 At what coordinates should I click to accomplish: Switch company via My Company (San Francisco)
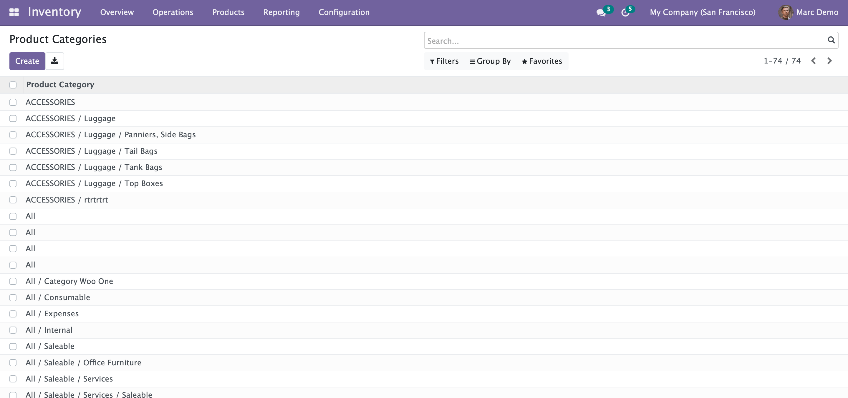(702, 12)
